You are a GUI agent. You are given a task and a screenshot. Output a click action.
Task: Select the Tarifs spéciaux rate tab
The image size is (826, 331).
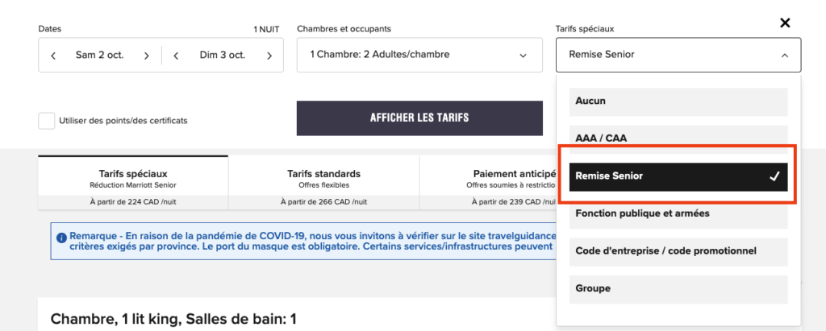(x=133, y=179)
